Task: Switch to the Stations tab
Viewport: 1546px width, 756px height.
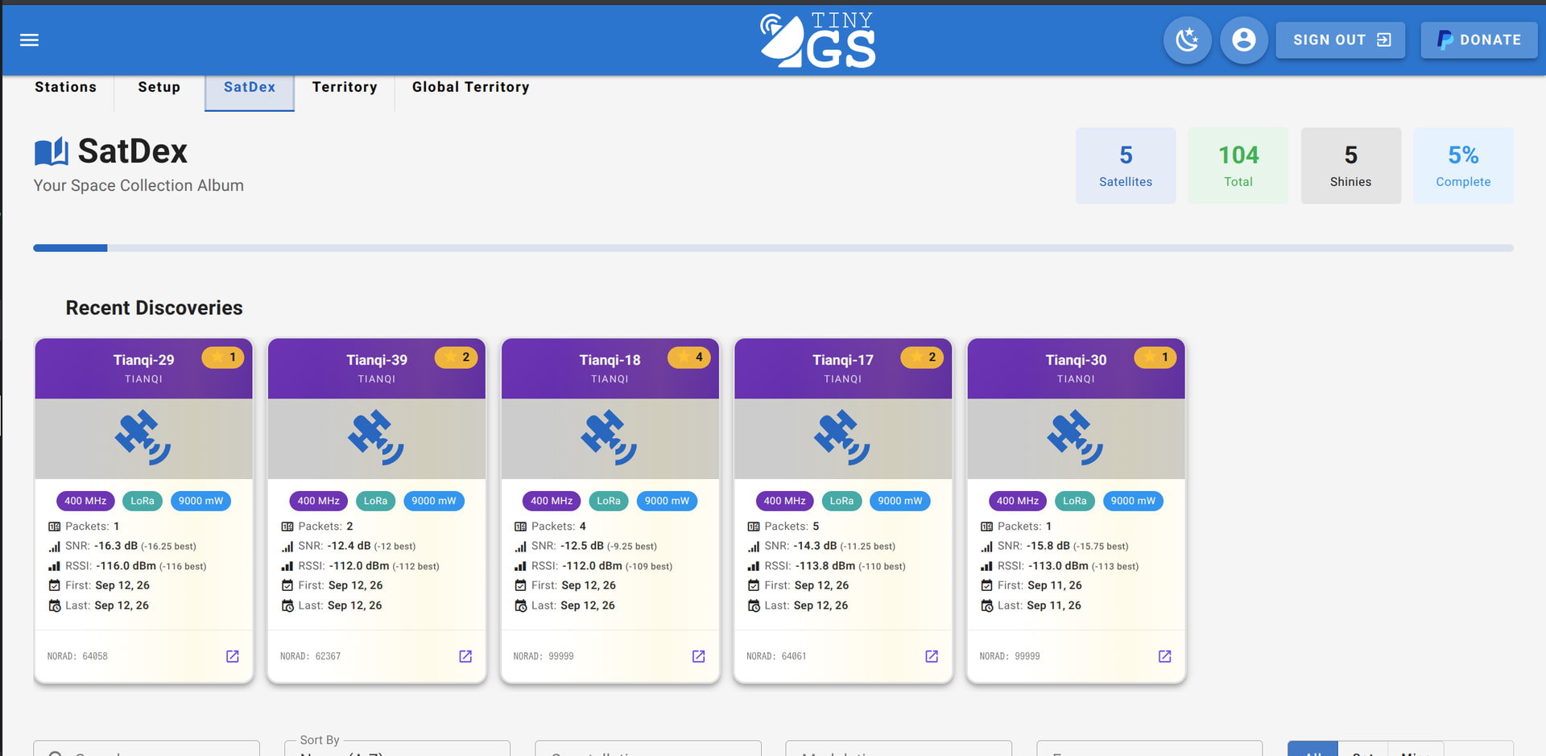Action: click(65, 87)
